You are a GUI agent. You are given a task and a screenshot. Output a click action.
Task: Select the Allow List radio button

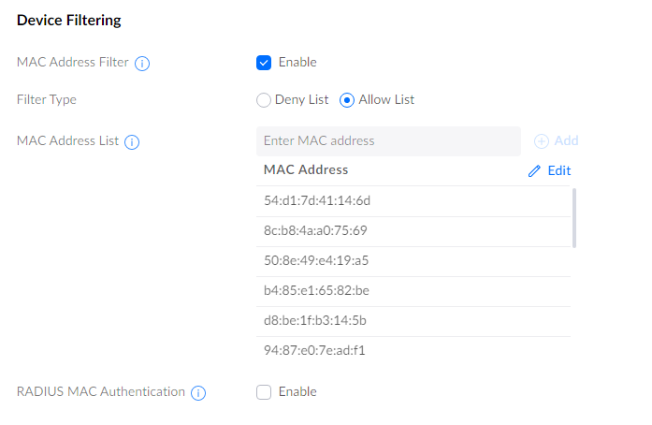[x=347, y=100]
